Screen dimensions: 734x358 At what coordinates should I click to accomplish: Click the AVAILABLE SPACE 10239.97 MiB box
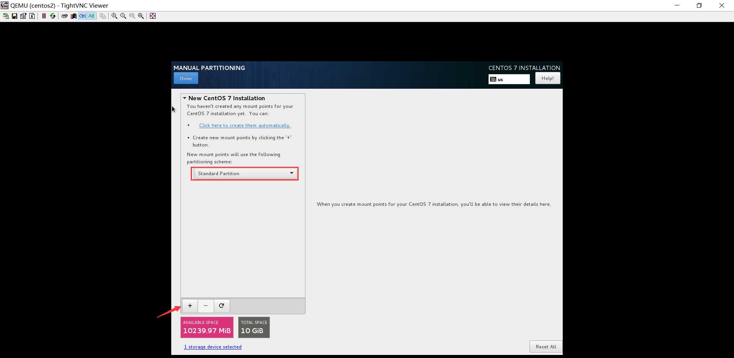[x=207, y=327]
